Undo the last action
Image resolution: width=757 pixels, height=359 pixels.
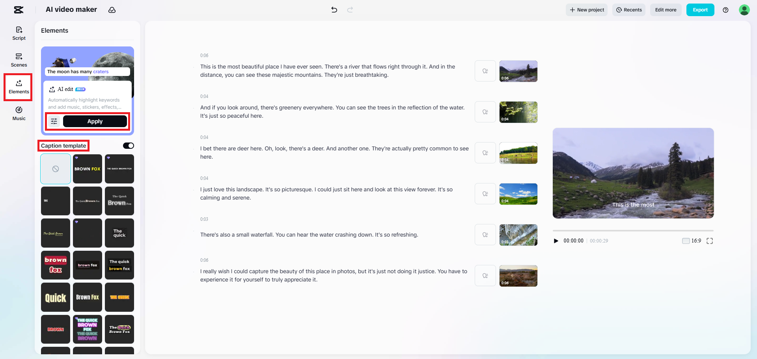coord(334,9)
